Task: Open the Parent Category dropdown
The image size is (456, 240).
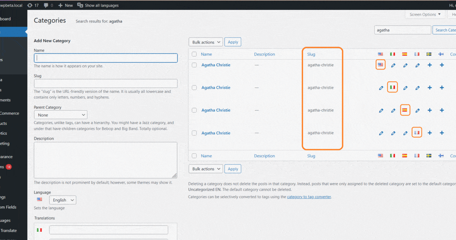Action: point(61,115)
